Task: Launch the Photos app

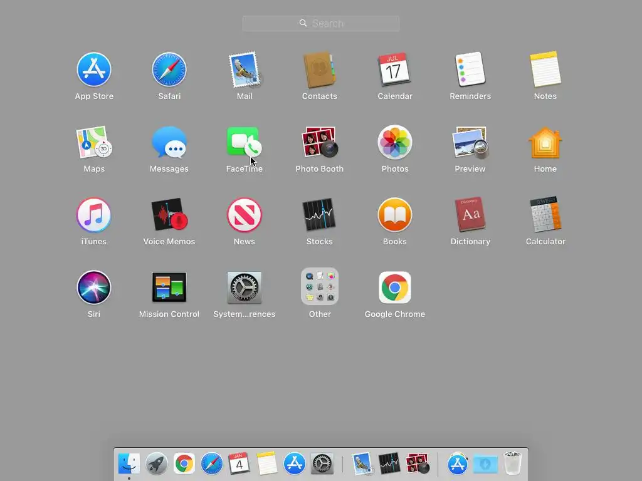Action: [x=395, y=142]
